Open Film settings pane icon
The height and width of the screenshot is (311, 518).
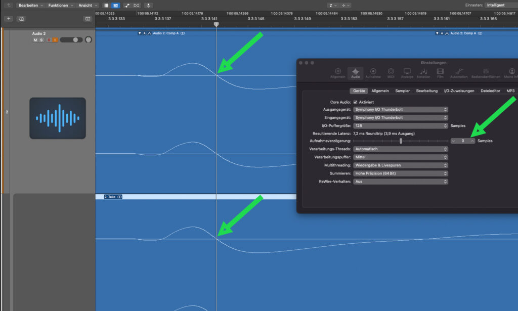point(440,73)
